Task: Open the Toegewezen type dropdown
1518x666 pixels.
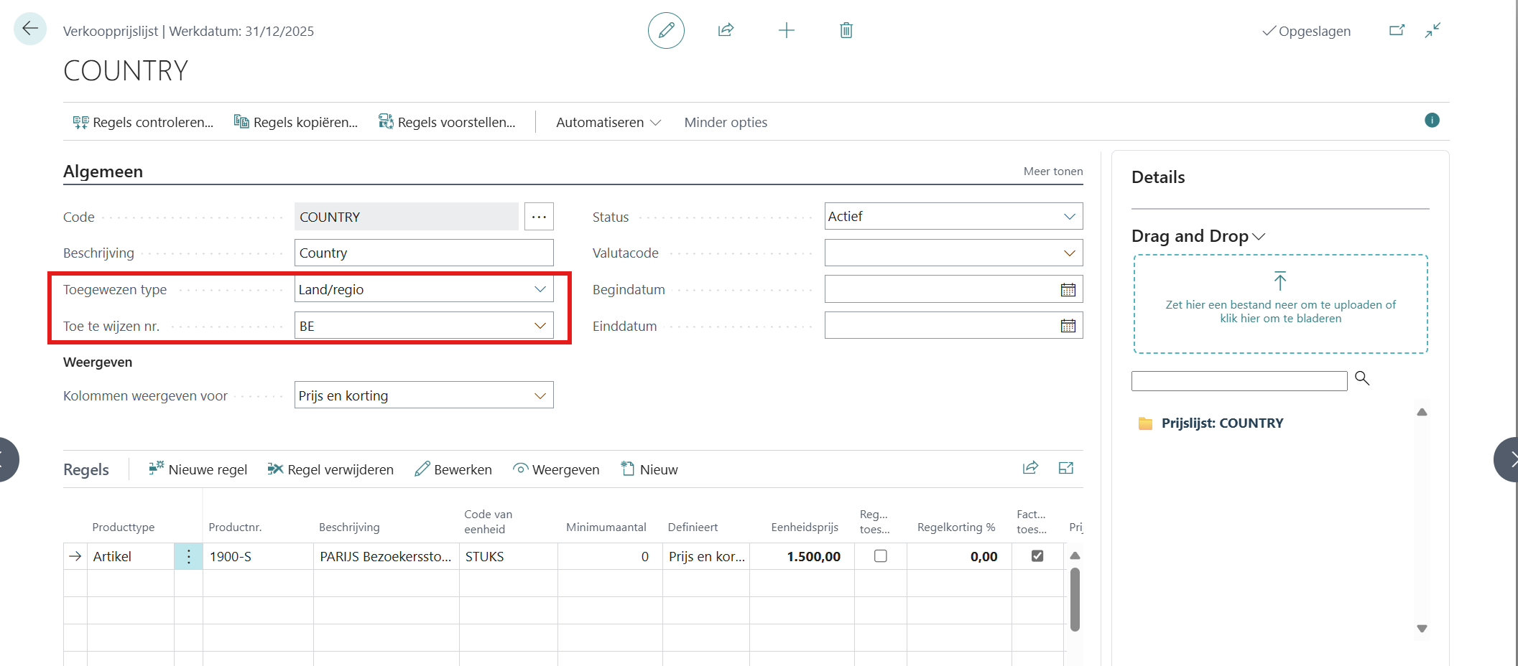Action: point(540,289)
